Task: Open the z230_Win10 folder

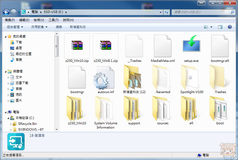Action: tap(75, 109)
